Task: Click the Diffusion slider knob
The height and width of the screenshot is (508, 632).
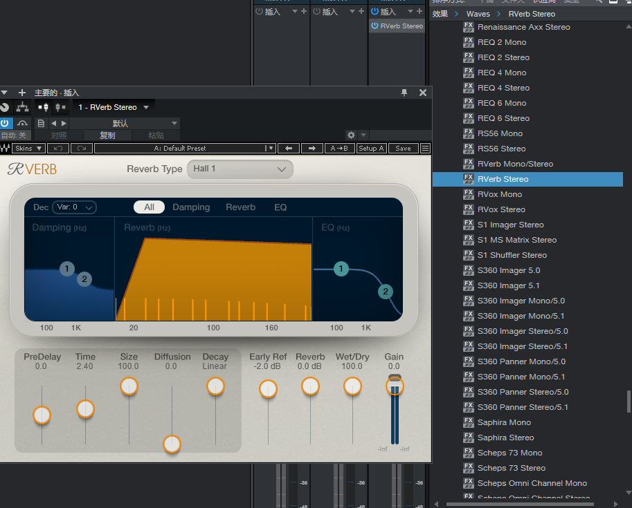Action: click(x=172, y=444)
